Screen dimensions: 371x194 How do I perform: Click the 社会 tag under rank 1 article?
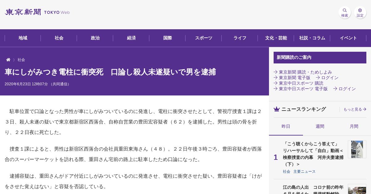[x=287, y=172]
